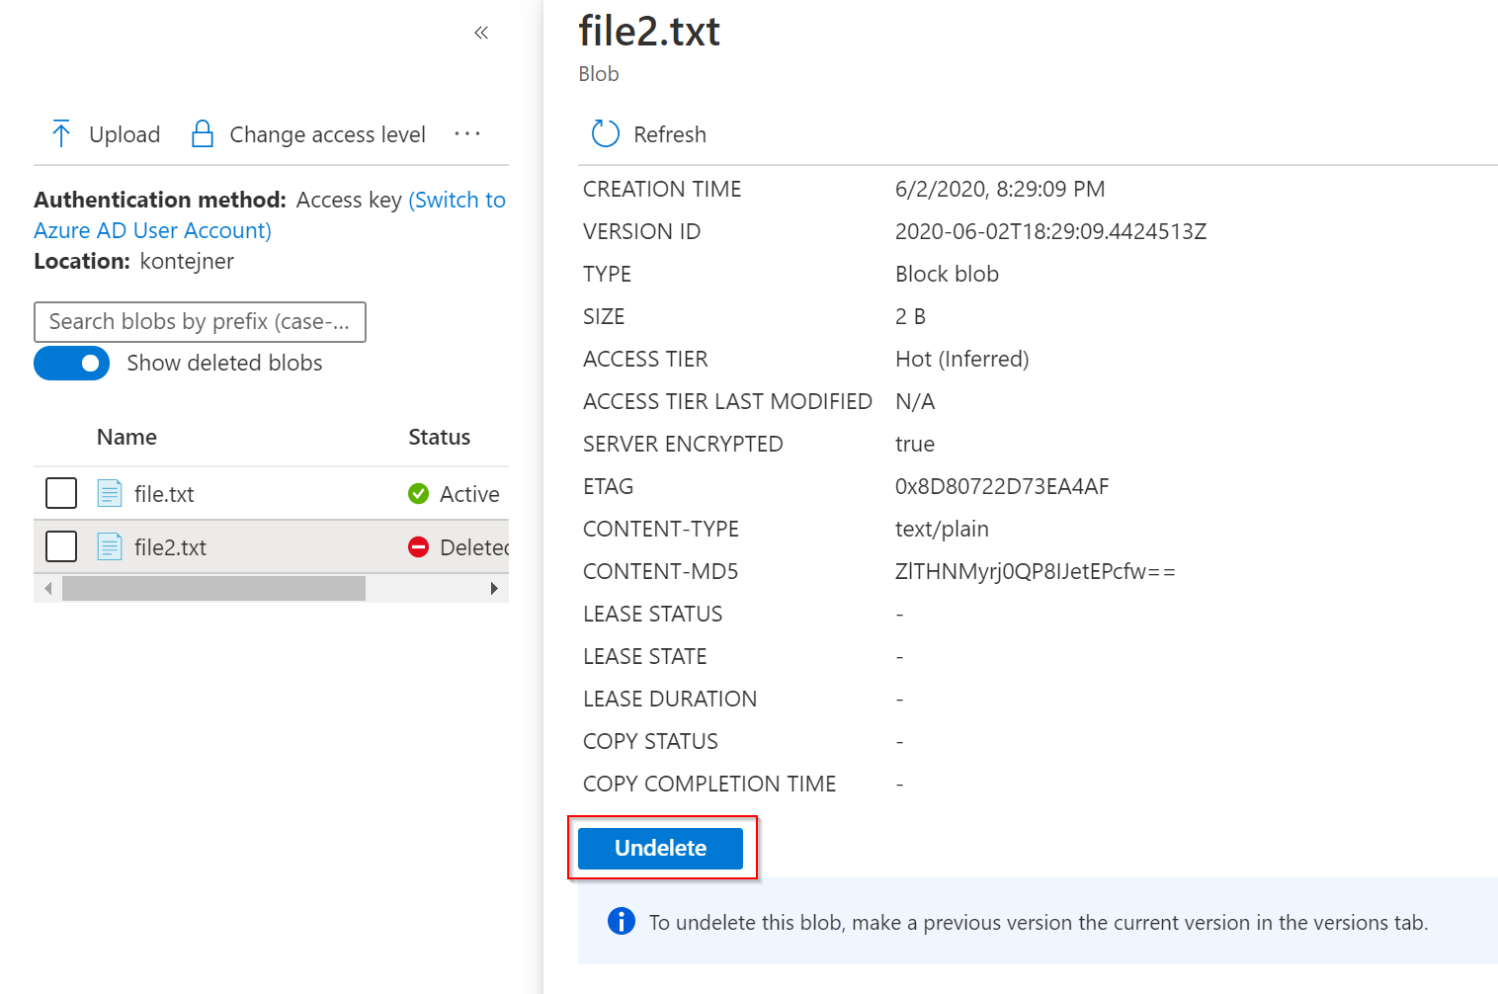Screen dimensions: 1498x994
Task: Switch to Azure AD User Account link
Action: tap(153, 230)
